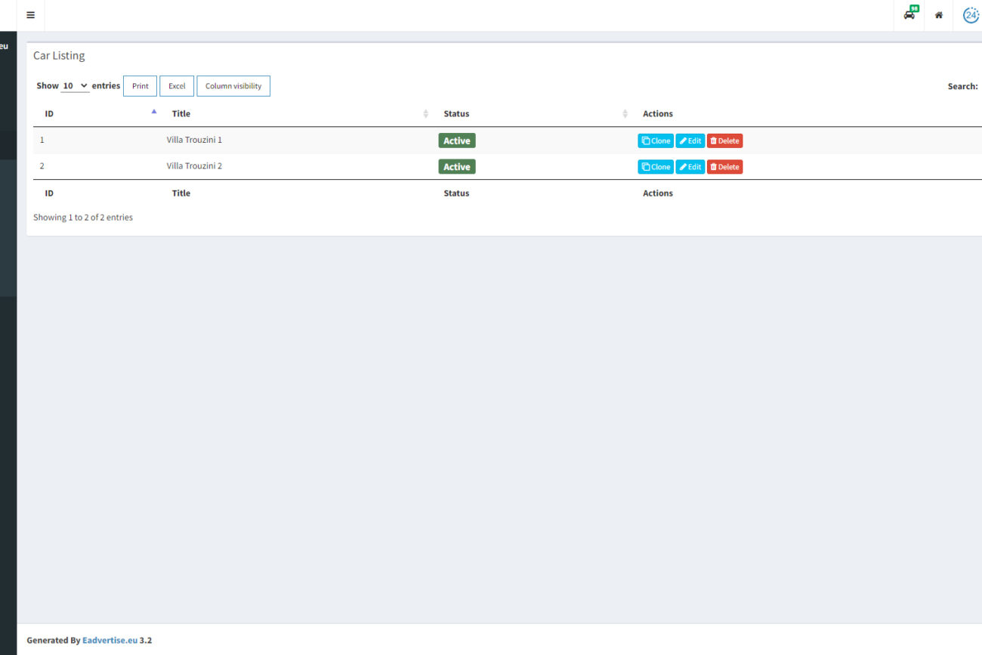The image size is (982, 655).
Task: Open the 24-hour clock icon
Action: click(970, 15)
